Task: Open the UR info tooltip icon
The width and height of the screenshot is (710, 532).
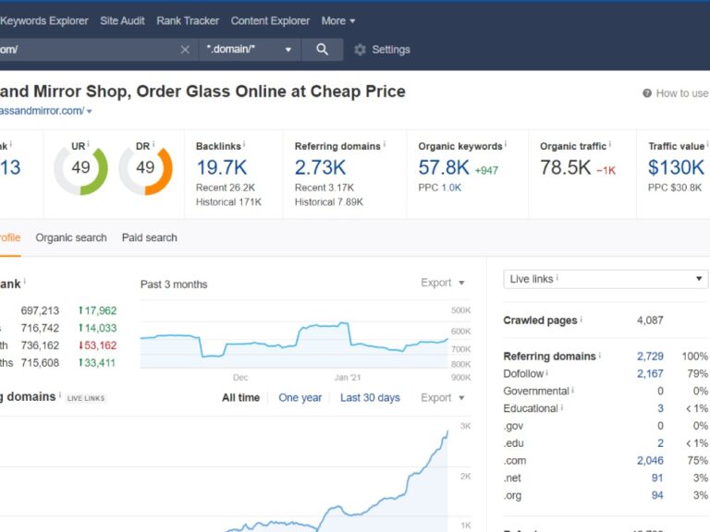Action: pyautogui.click(x=89, y=144)
